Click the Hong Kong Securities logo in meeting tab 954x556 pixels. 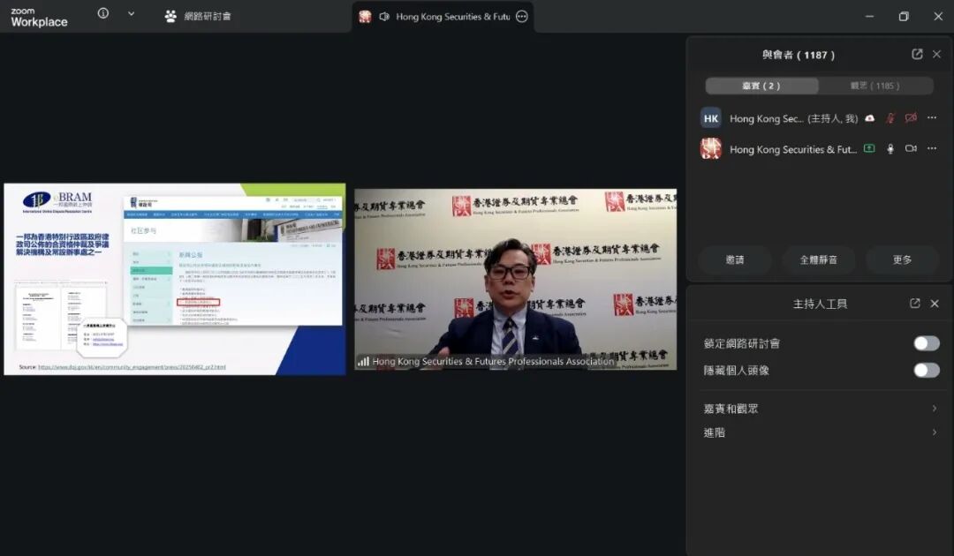coord(365,17)
